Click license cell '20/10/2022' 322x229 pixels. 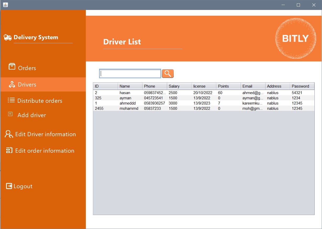pos(204,93)
